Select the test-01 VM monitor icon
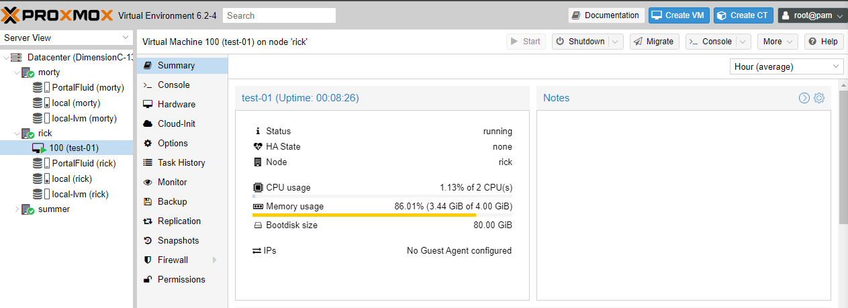Viewport: 848px width, 308px height. coord(39,148)
